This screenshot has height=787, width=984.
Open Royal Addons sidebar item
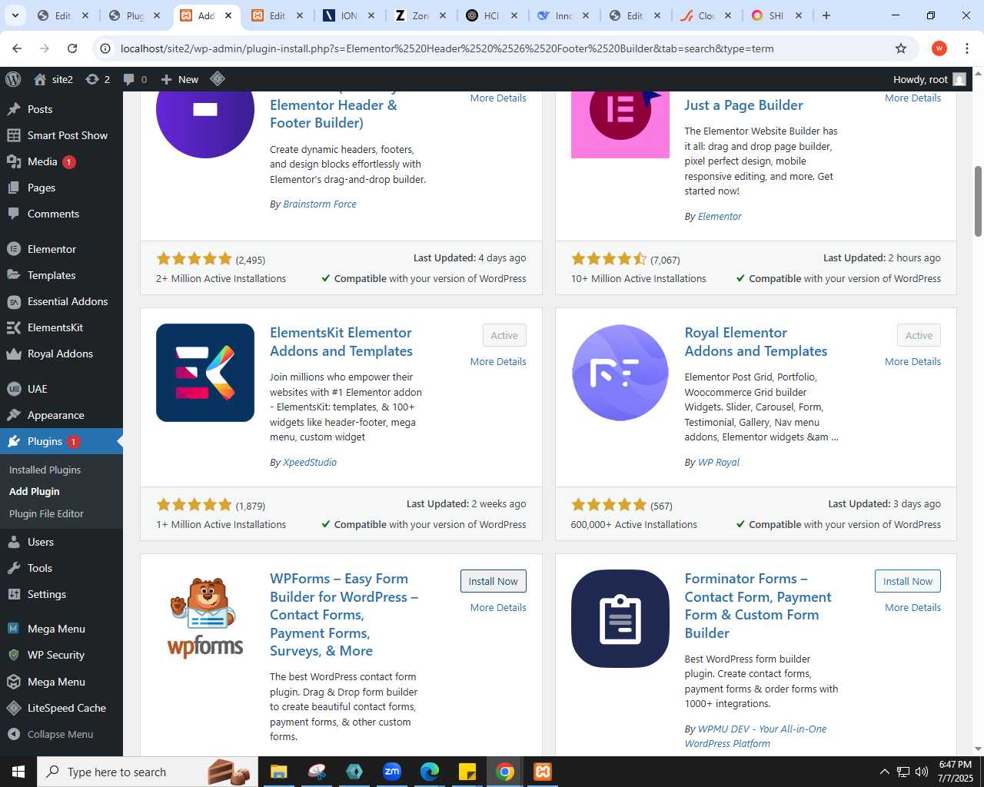[61, 354]
